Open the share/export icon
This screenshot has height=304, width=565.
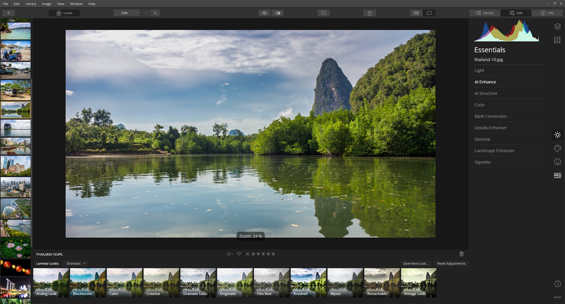[370, 13]
